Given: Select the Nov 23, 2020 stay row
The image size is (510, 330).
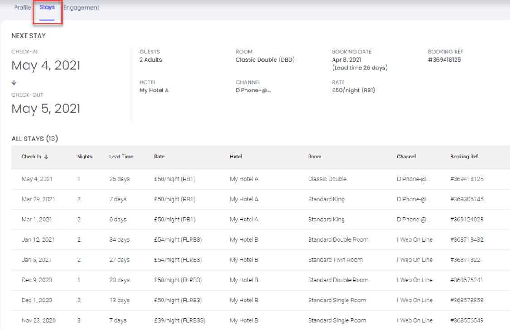Looking at the screenshot, I should pyautogui.click(x=39, y=320).
